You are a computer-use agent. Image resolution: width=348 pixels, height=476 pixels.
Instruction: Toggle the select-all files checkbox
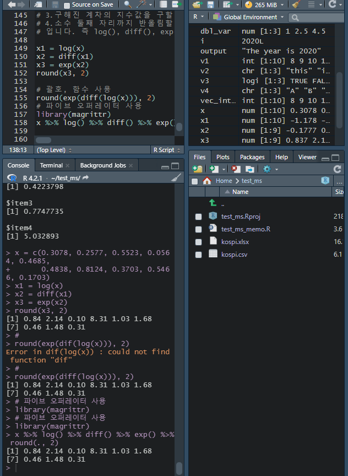pyautogui.click(x=195, y=181)
